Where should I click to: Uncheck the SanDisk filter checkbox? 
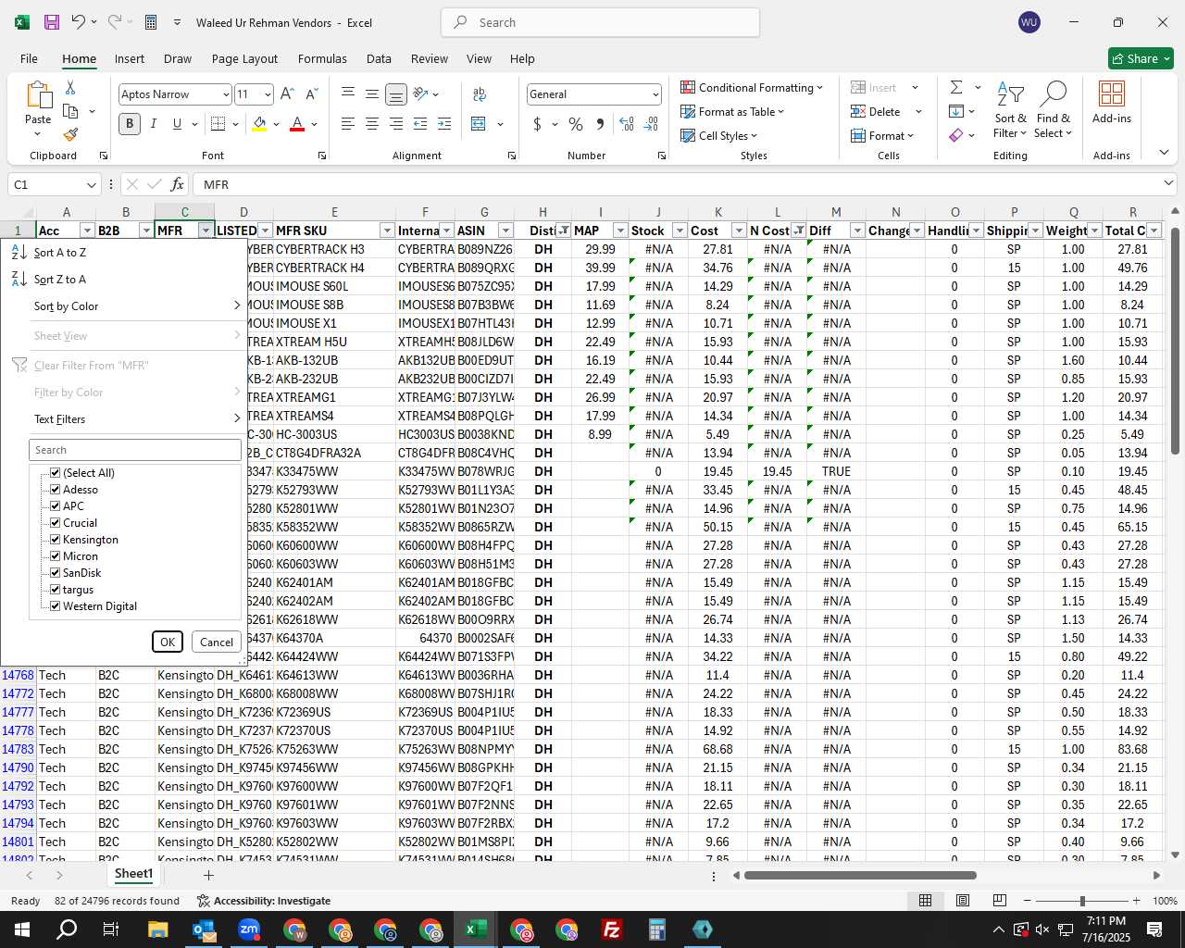(56, 573)
